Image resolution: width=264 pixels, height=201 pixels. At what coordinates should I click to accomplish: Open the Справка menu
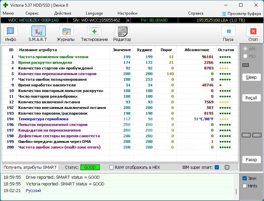tap(196, 13)
